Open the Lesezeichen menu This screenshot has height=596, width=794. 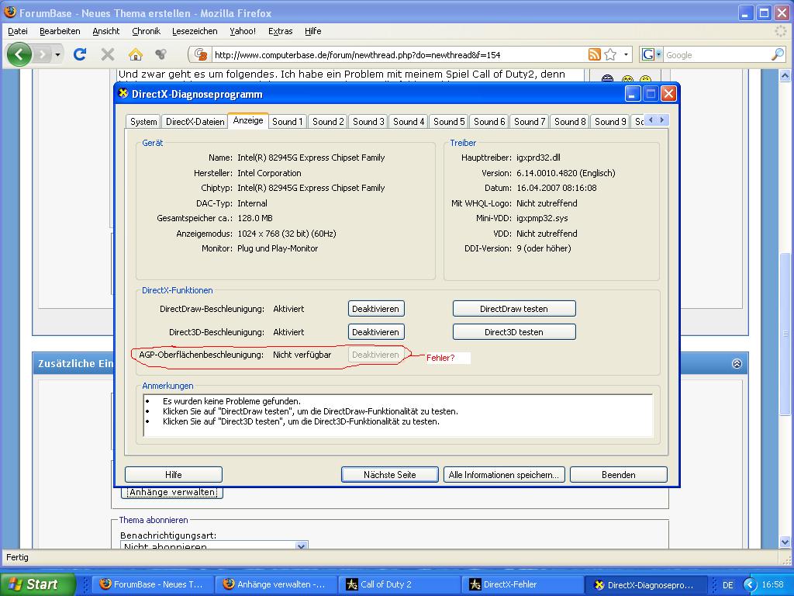tap(195, 31)
